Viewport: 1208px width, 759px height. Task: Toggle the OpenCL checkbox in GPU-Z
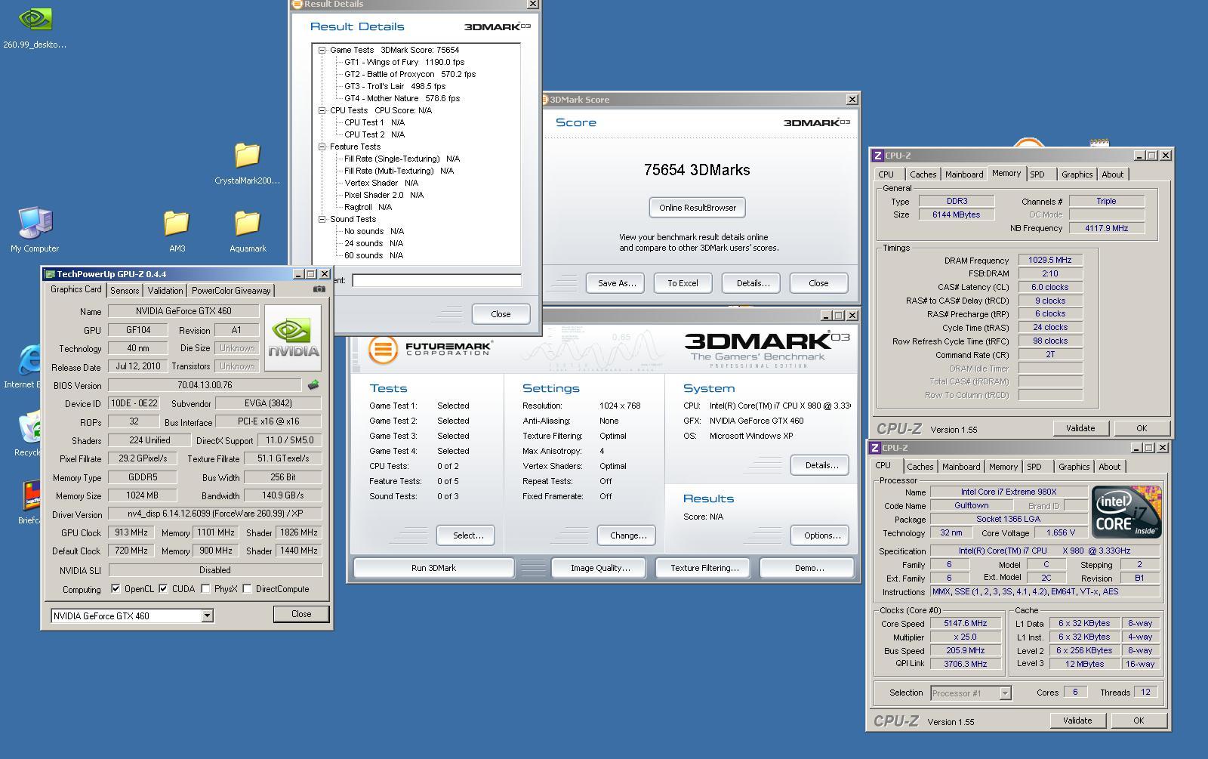point(116,589)
